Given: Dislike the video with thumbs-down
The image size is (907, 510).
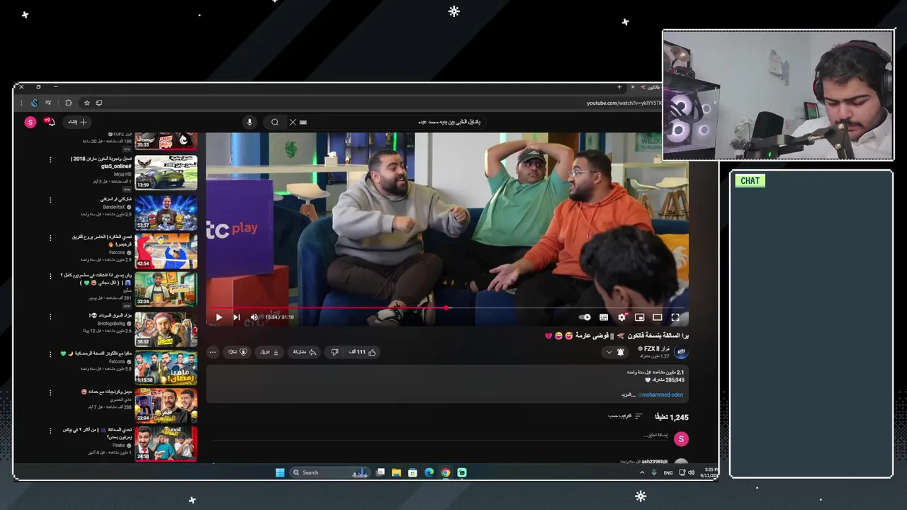Looking at the screenshot, I should [334, 352].
